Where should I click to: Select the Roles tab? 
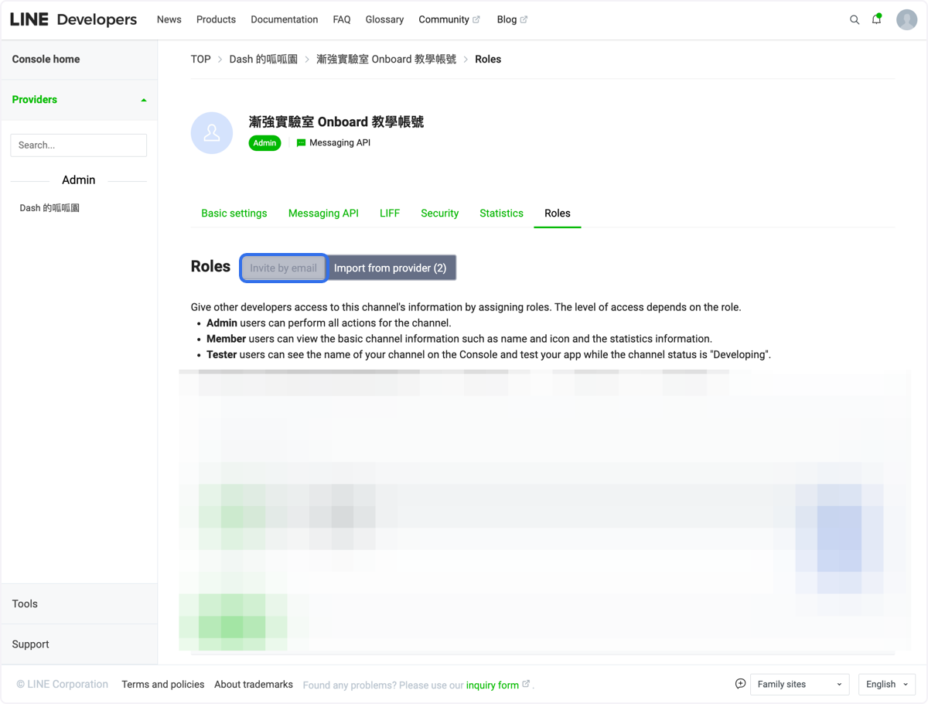point(558,214)
